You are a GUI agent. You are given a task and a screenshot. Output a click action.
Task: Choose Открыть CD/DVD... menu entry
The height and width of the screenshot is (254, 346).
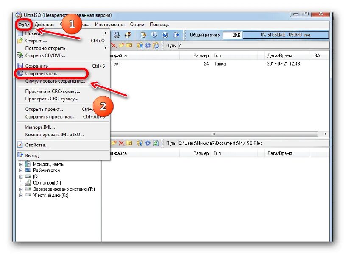(63, 55)
